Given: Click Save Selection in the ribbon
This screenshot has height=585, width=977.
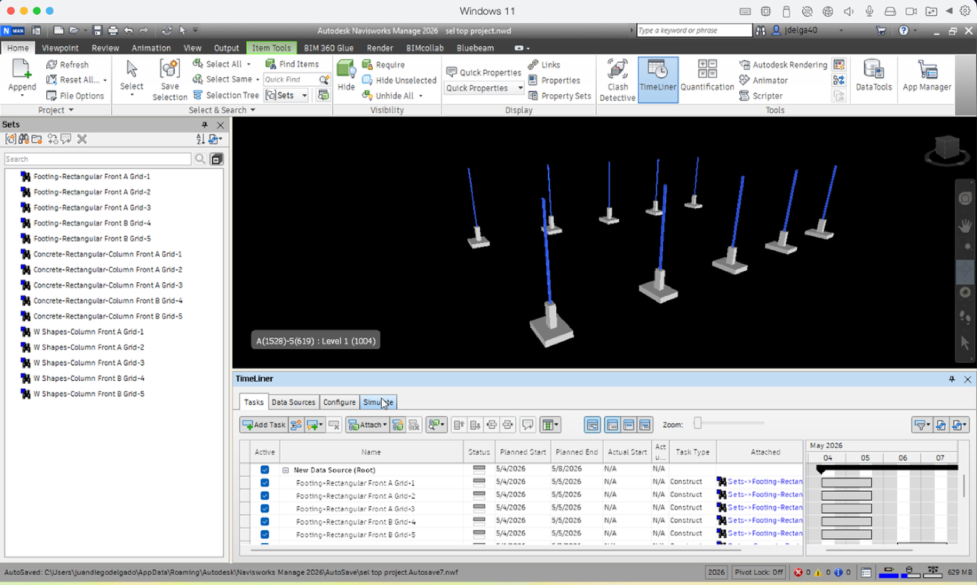Looking at the screenshot, I should [169, 80].
